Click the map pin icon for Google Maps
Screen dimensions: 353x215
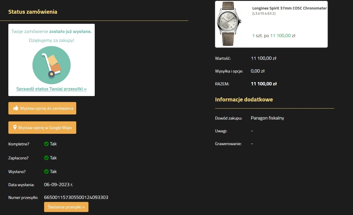pyautogui.click(x=15, y=128)
